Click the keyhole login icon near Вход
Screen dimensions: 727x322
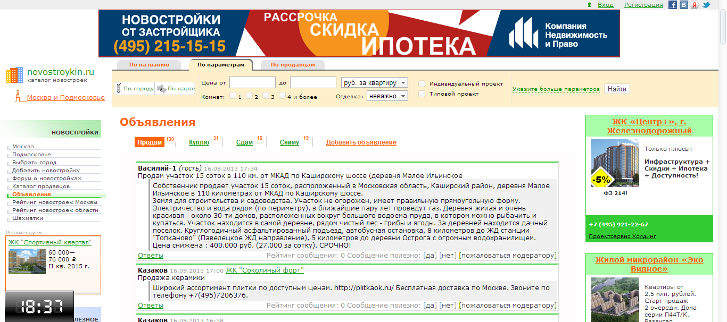(x=589, y=5)
